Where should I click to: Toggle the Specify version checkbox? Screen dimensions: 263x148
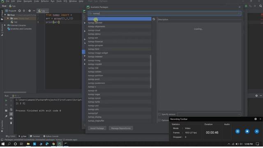(x=159, y=114)
